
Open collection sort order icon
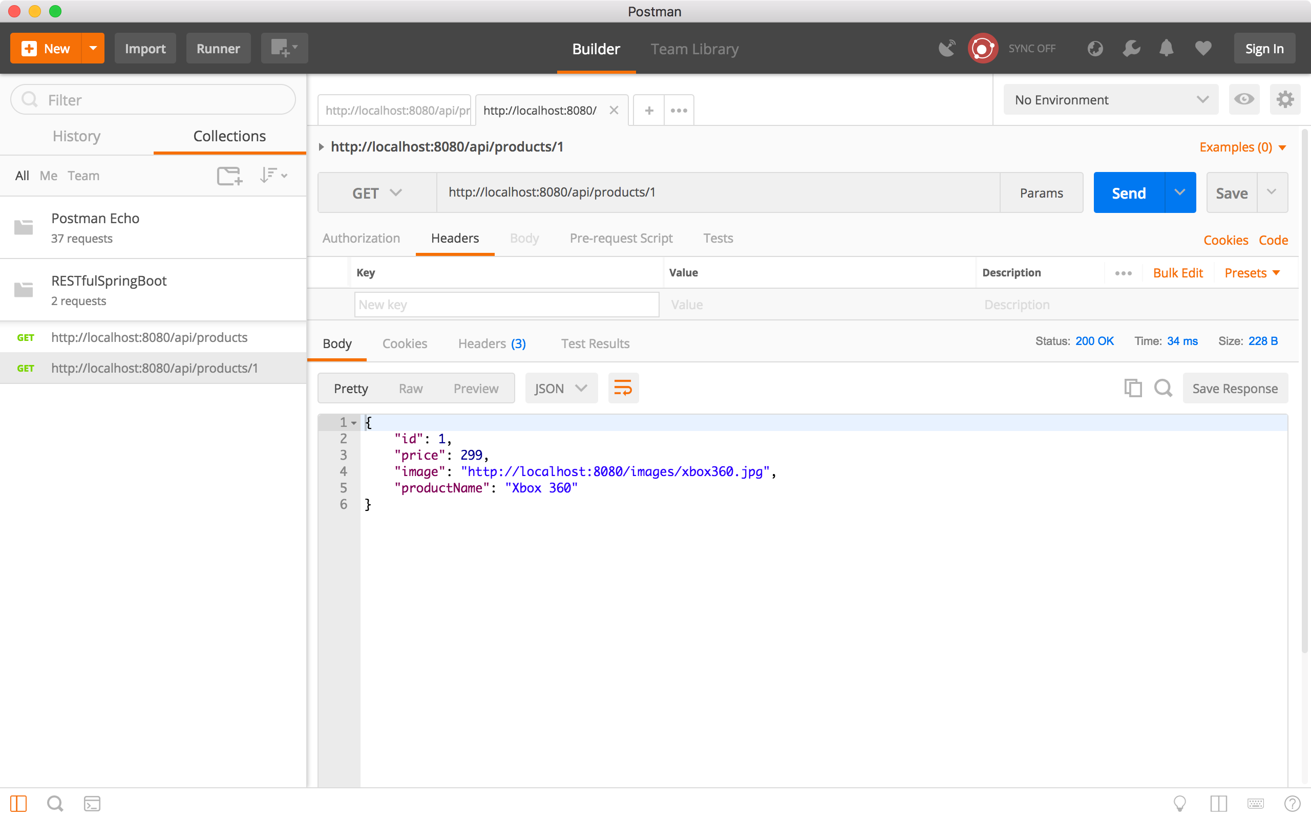click(x=273, y=176)
